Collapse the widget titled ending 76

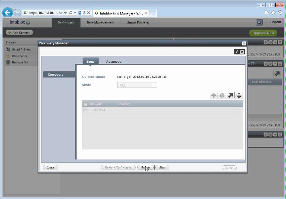click(x=275, y=64)
